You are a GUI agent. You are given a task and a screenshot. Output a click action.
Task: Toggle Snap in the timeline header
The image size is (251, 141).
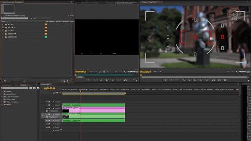pyautogui.click(x=54, y=93)
